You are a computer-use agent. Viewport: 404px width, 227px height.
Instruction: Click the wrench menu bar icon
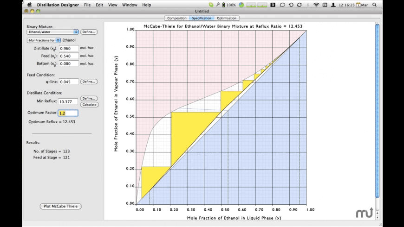(218, 5)
